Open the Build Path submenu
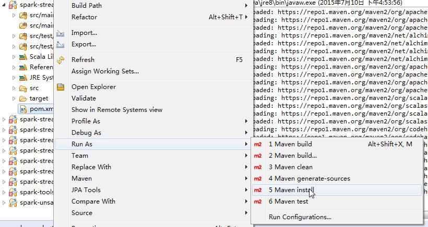The height and width of the screenshot is (227, 428). coord(87,6)
